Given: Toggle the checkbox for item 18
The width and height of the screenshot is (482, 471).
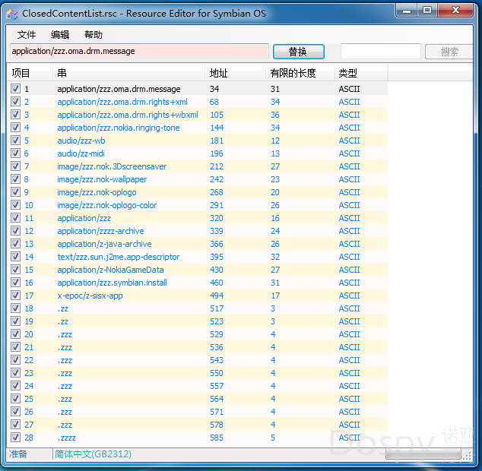Looking at the screenshot, I should (15, 308).
